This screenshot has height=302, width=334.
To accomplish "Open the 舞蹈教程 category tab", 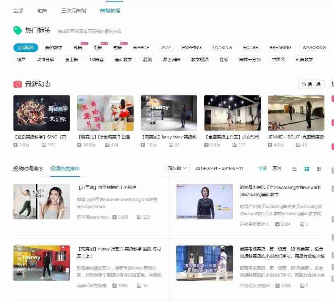I will (x=110, y=11).
